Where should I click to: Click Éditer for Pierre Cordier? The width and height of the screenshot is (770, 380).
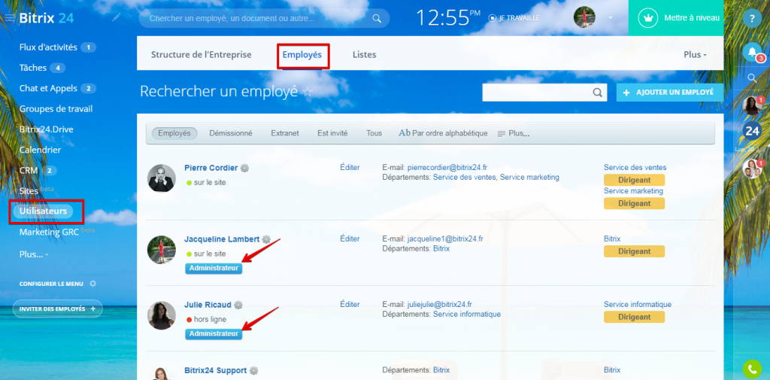pos(350,168)
